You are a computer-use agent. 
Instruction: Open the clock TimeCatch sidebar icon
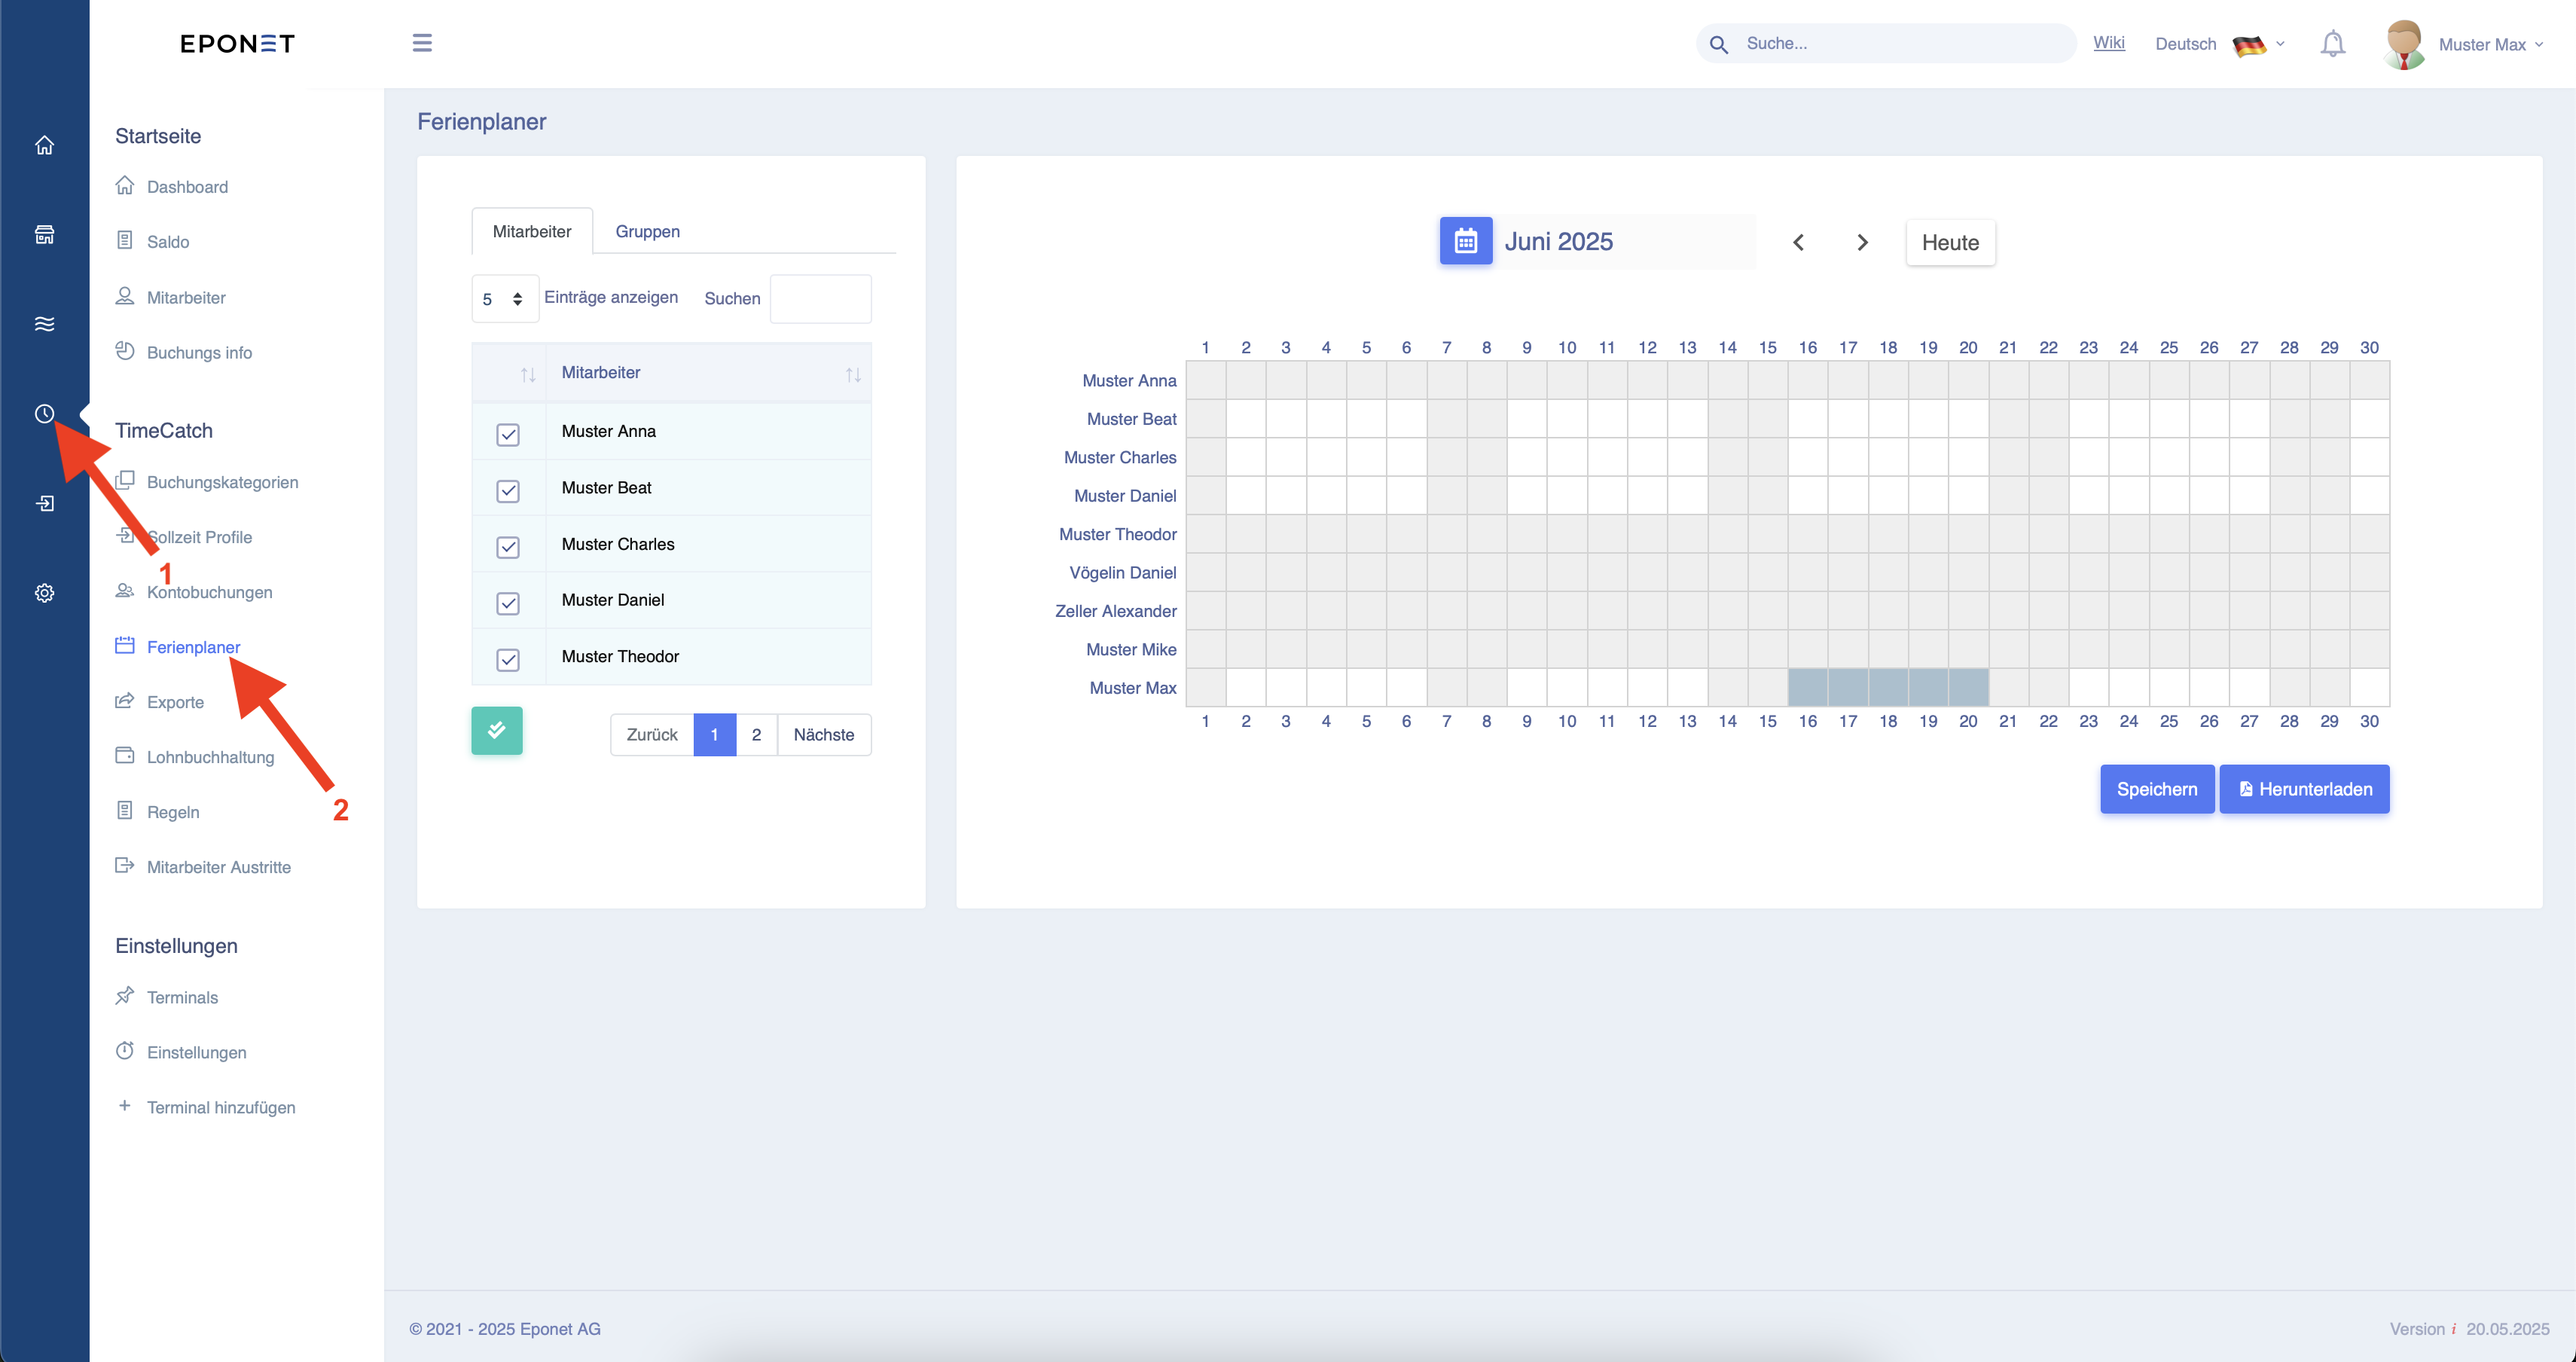pyautogui.click(x=44, y=414)
